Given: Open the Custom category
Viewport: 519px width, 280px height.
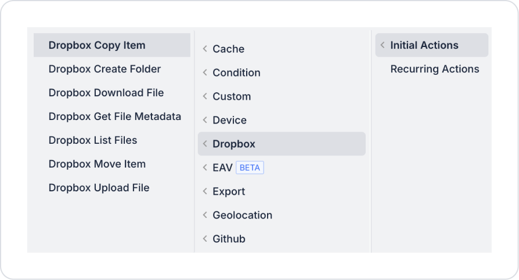Looking at the screenshot, I should (282, 96).
